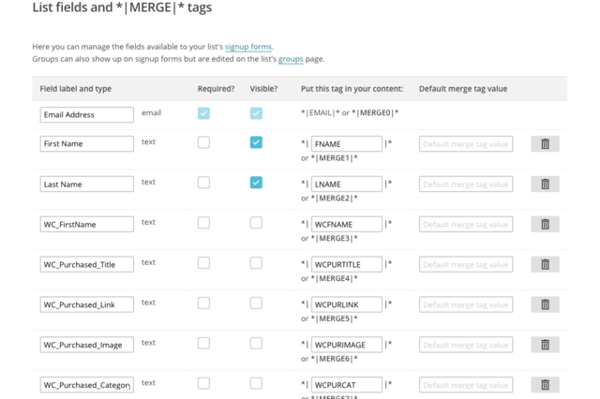Toggle Required checkbox for Email Address
This screenshot has width=600, height=399.
tap(203, 113)
